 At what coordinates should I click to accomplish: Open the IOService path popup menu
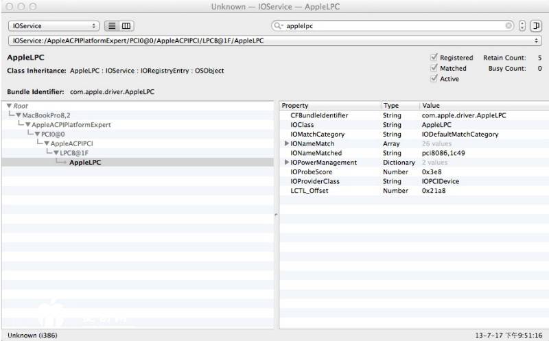click(274, 40)
